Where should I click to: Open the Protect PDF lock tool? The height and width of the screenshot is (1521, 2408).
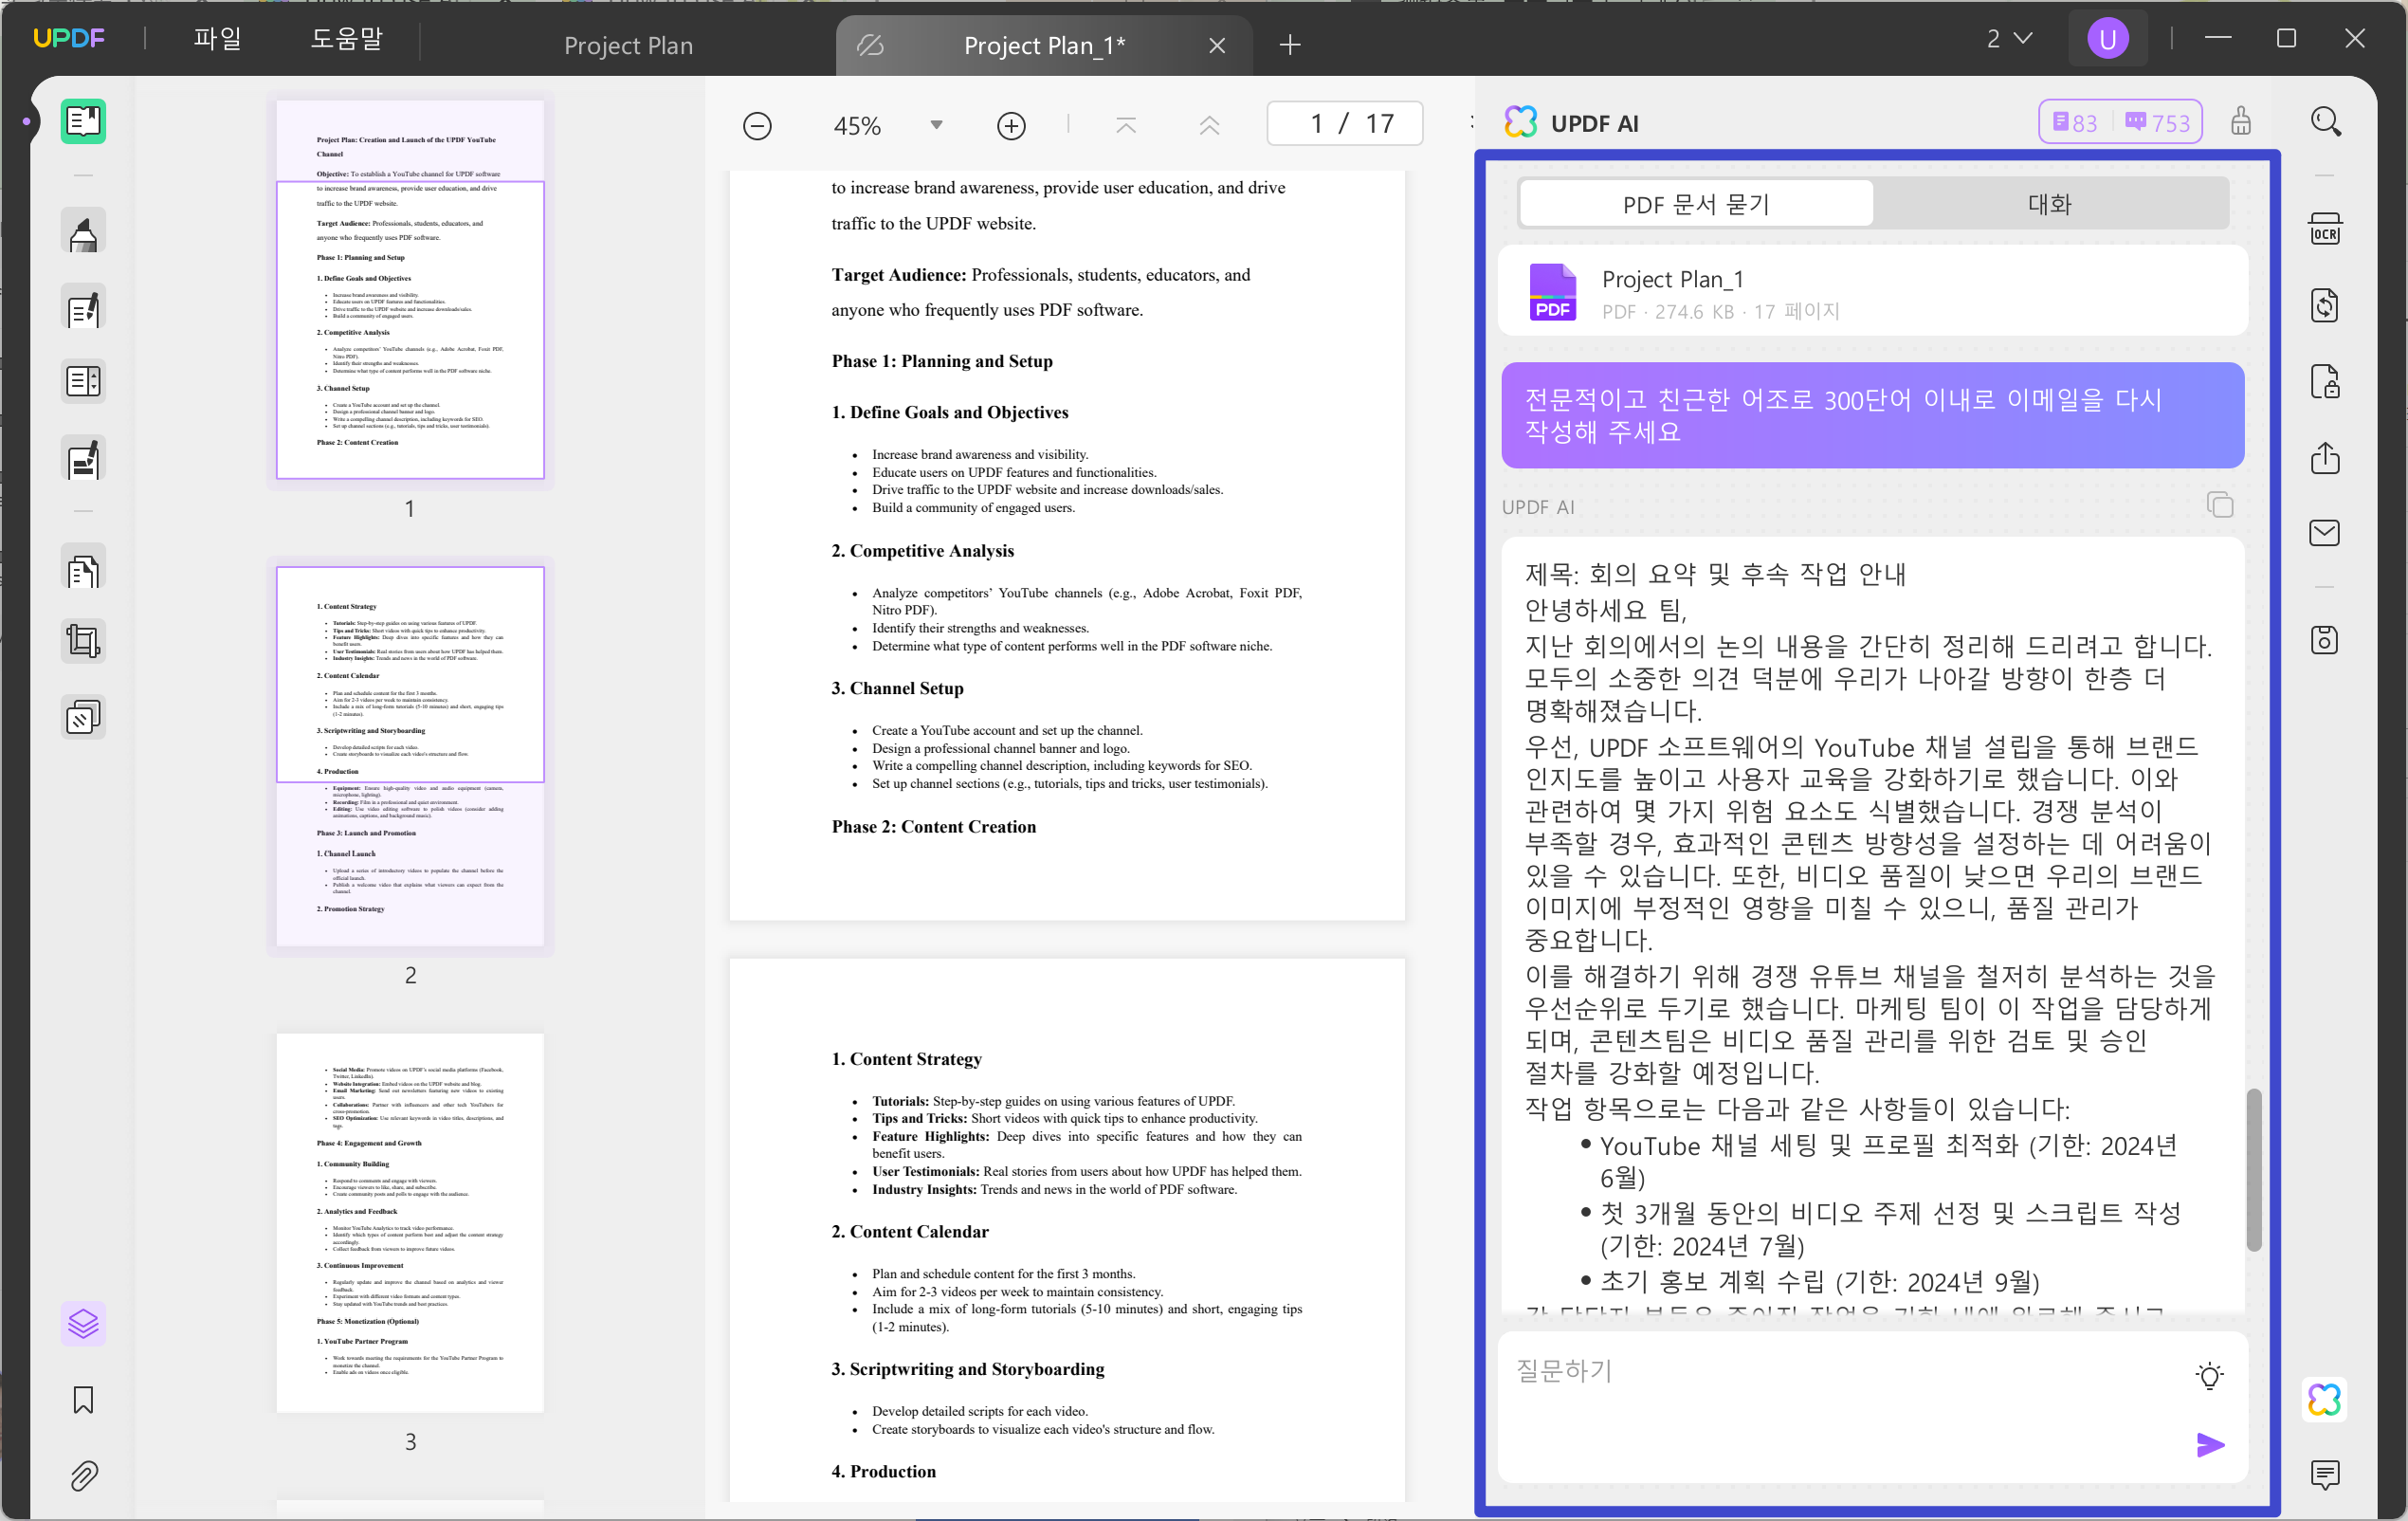click(2325, 381)
